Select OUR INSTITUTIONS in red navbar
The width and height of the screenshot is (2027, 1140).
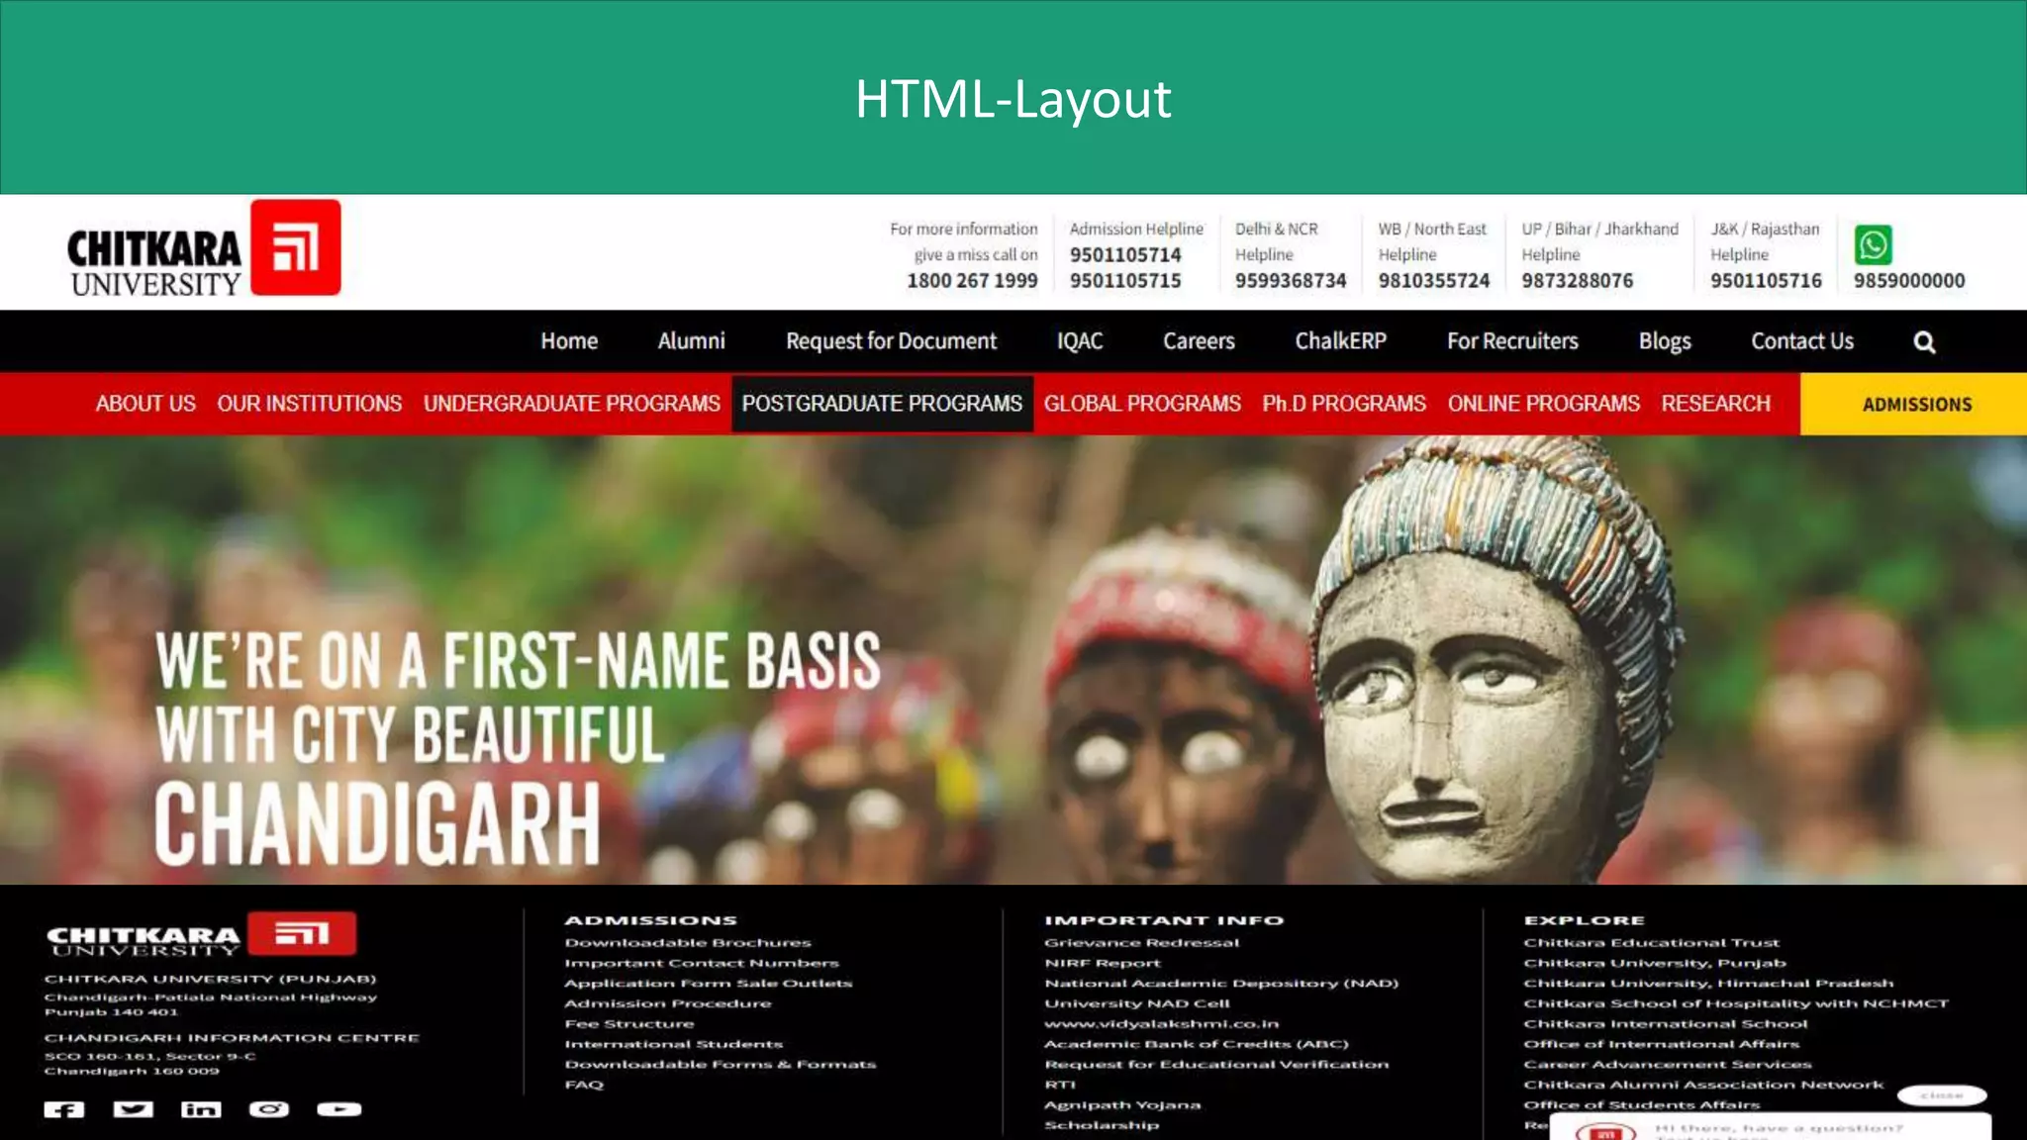click(x=310, y=404)
